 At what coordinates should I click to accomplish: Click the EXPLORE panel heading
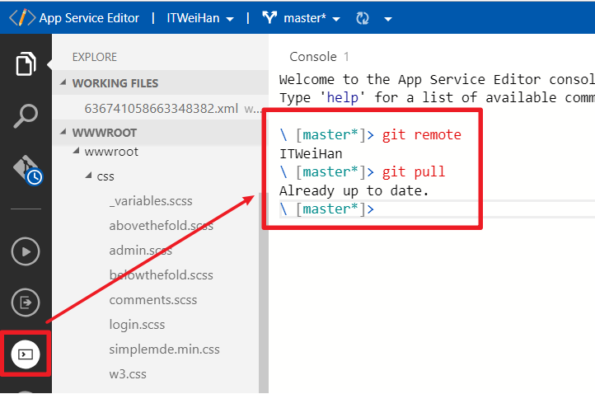point(95,57)
